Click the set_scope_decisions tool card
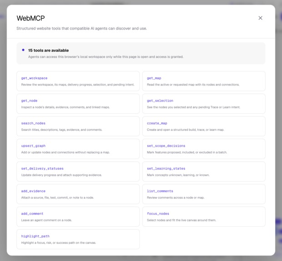 [x=204, y=149]
